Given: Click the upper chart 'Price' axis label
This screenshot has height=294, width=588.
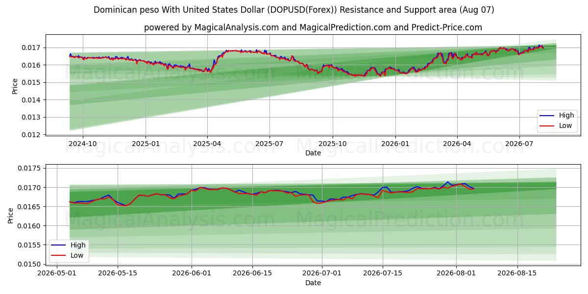Looking at the screenshot, I should pyautogui.click(x=15, y=86).
